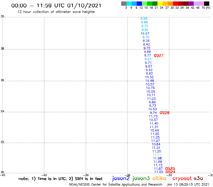Click the red time stamp '0526'
This screenshot has width=213, height=187.
coord(165,113)
